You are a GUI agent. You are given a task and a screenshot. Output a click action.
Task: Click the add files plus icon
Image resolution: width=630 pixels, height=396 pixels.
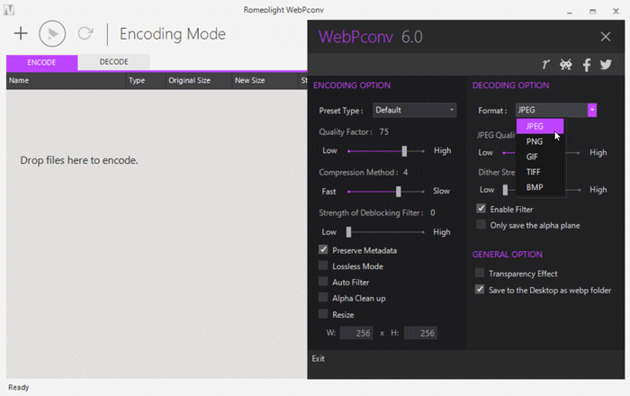pos(21,33)
